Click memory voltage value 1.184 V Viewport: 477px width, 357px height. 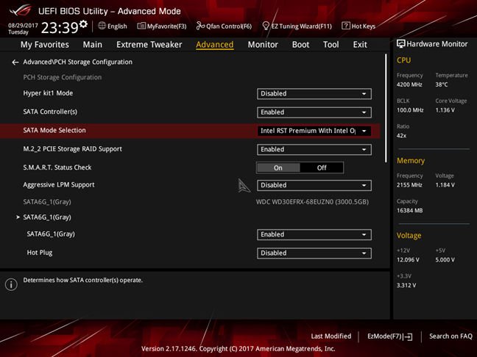tap(445, 184)
